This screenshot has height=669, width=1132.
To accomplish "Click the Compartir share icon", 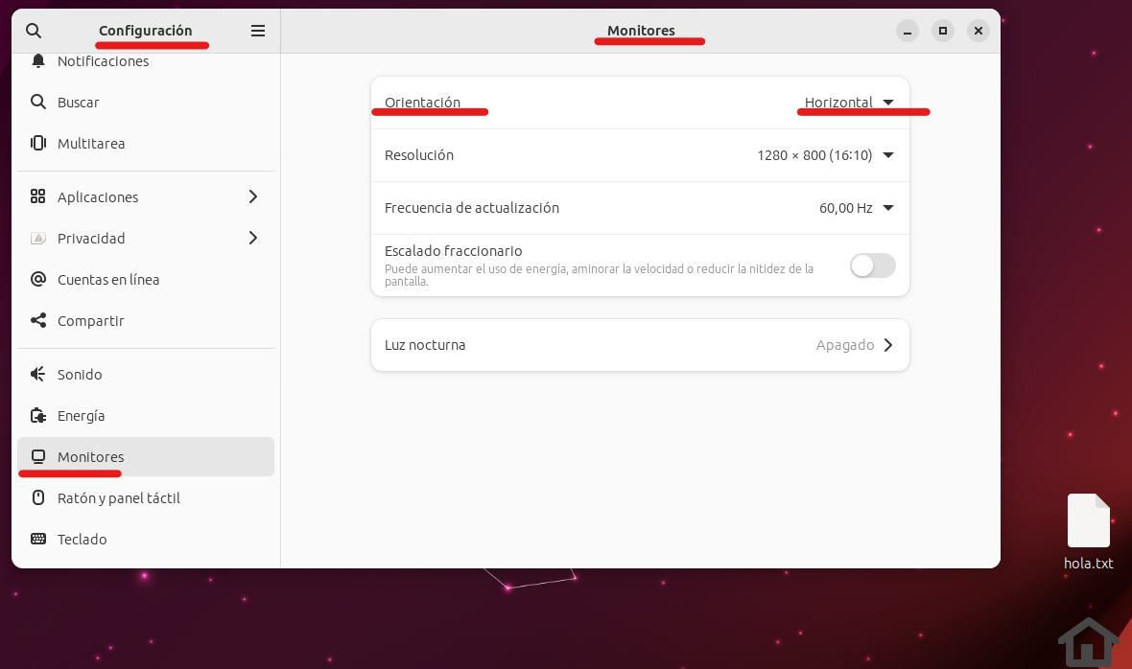I will (38, 320).
